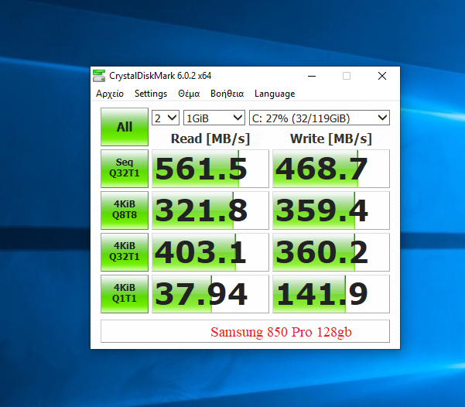Screen dimensions: 465x407
Task: Click the CrystalDiskMark app icon in title bar
Action: coord(99,76)
